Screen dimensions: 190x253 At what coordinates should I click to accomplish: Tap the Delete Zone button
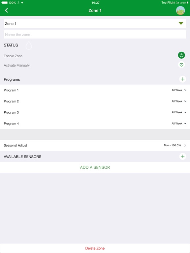click(x=95, y=248)
